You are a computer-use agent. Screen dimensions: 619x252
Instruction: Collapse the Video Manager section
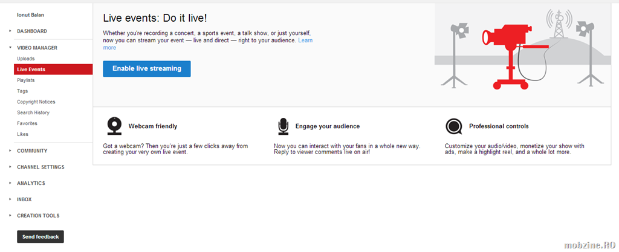[10, 48]
